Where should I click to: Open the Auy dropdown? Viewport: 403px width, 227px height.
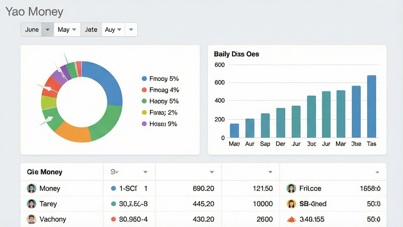tap(113, 30)
